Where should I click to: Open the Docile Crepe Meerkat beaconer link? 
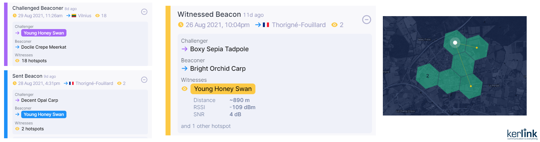(44, 47)
